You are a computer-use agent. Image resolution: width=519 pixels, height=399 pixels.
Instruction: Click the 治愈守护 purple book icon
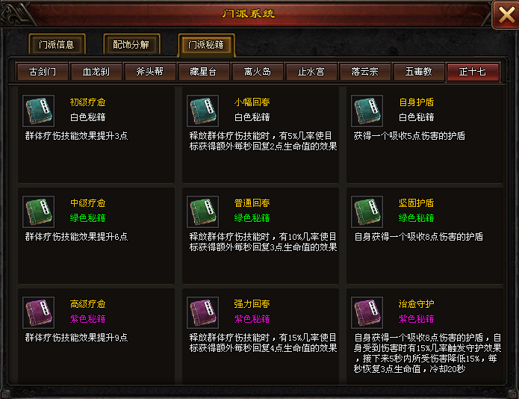[x=367, y=312]
